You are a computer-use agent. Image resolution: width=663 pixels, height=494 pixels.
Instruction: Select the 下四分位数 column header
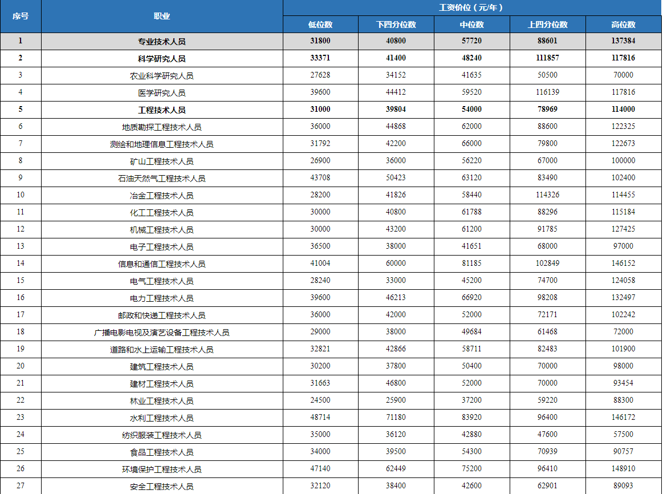(396, 25)
